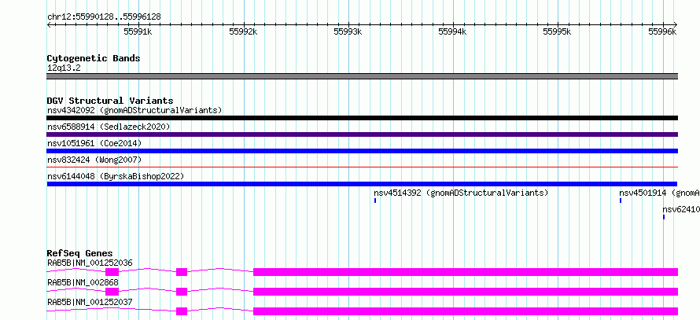The height and width of the screenshot is (320, 700).
Task: Select first small exon of NM_002868
Action: coord(112,292)
